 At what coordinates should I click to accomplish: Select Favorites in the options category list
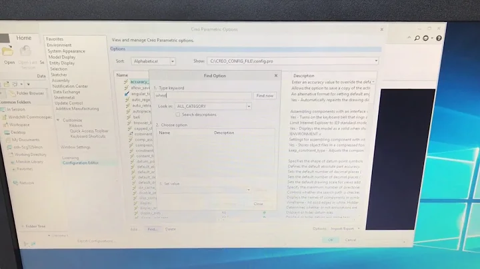coord(55,39)
